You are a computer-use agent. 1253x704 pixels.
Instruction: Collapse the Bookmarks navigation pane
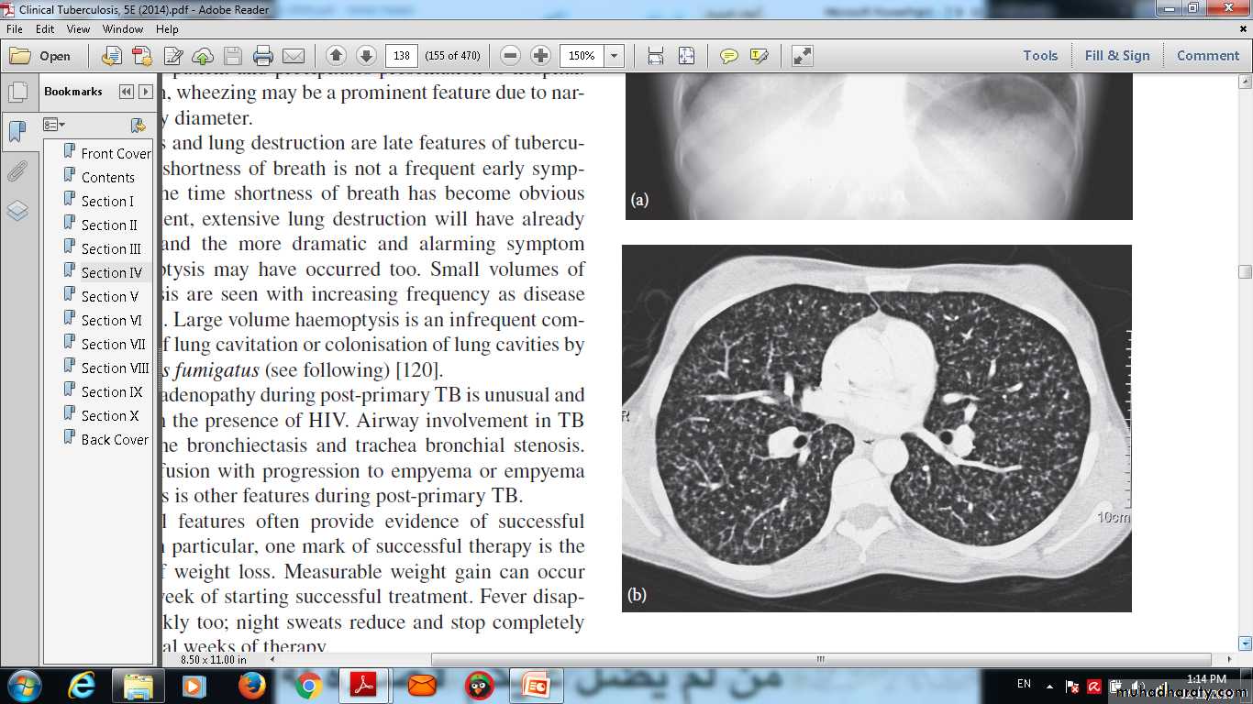[x=125, y=92]
